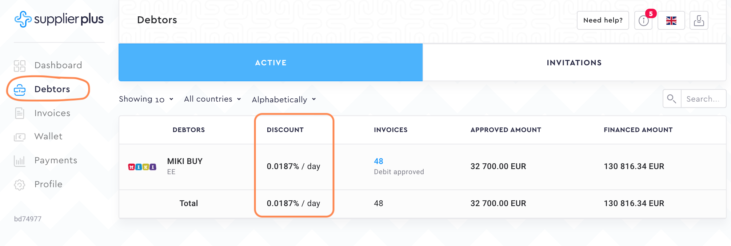Click the search magnifier icon
Screen dimensions: 731x246
click(672, 99)
